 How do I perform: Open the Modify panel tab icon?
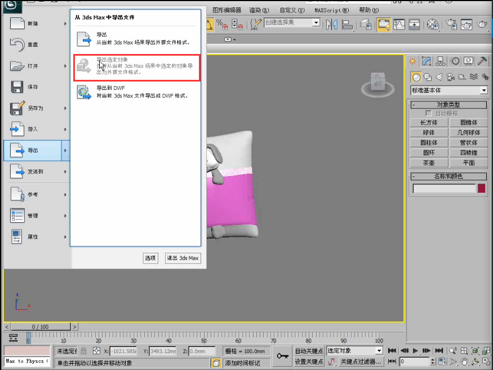coord(427,61)
